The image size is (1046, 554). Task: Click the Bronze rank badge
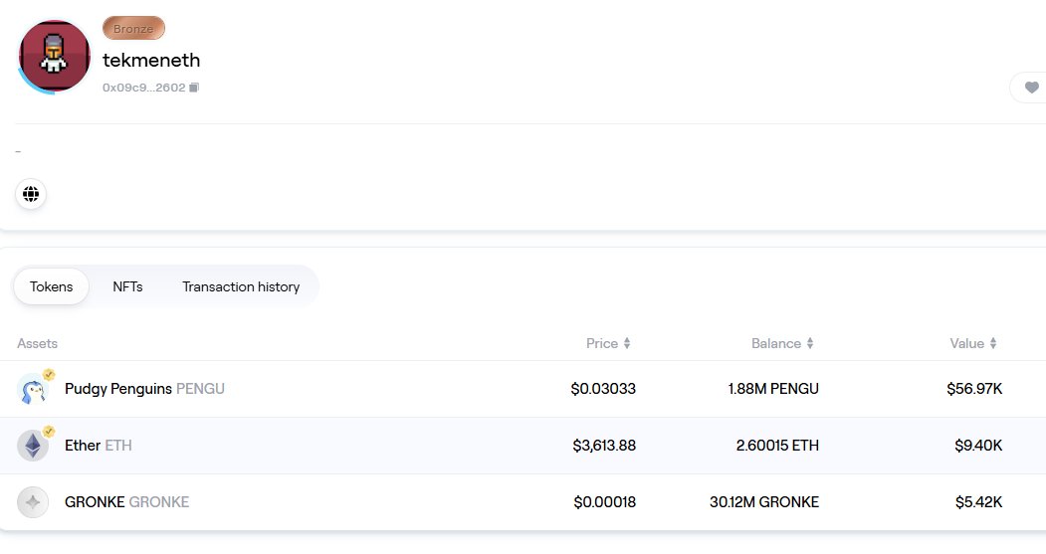click(133, 29)
